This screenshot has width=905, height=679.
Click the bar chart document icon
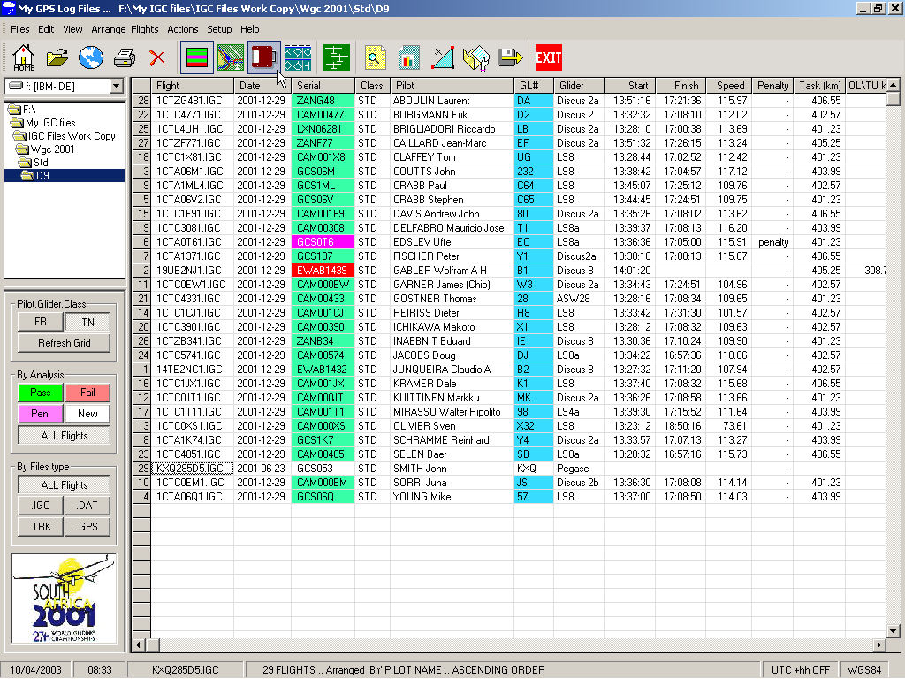tap(408, 58)
